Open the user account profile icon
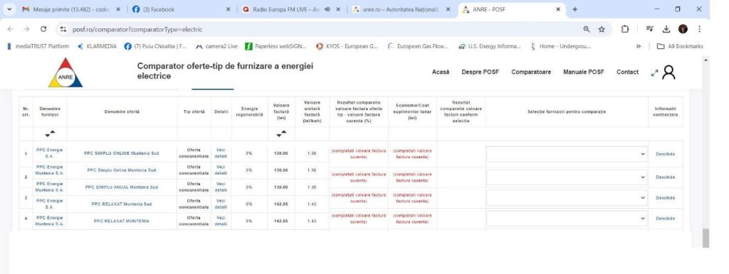This screenshot has height=274, width=729. point(668,72)
